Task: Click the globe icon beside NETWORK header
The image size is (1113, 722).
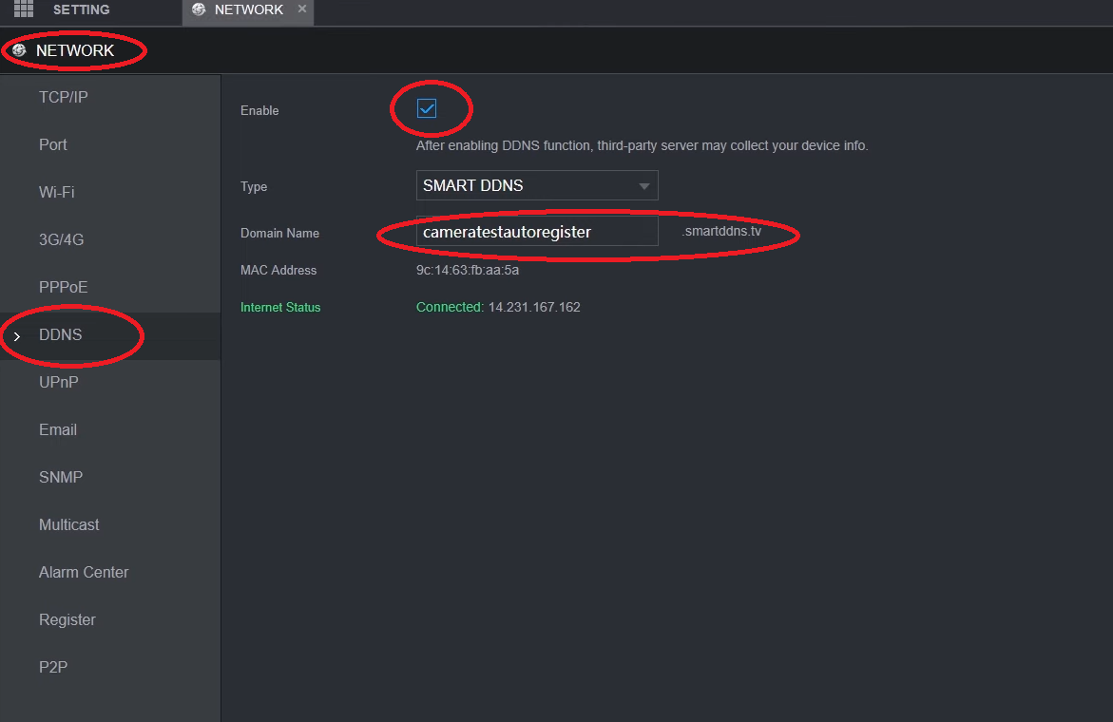Action: point(19,50)
